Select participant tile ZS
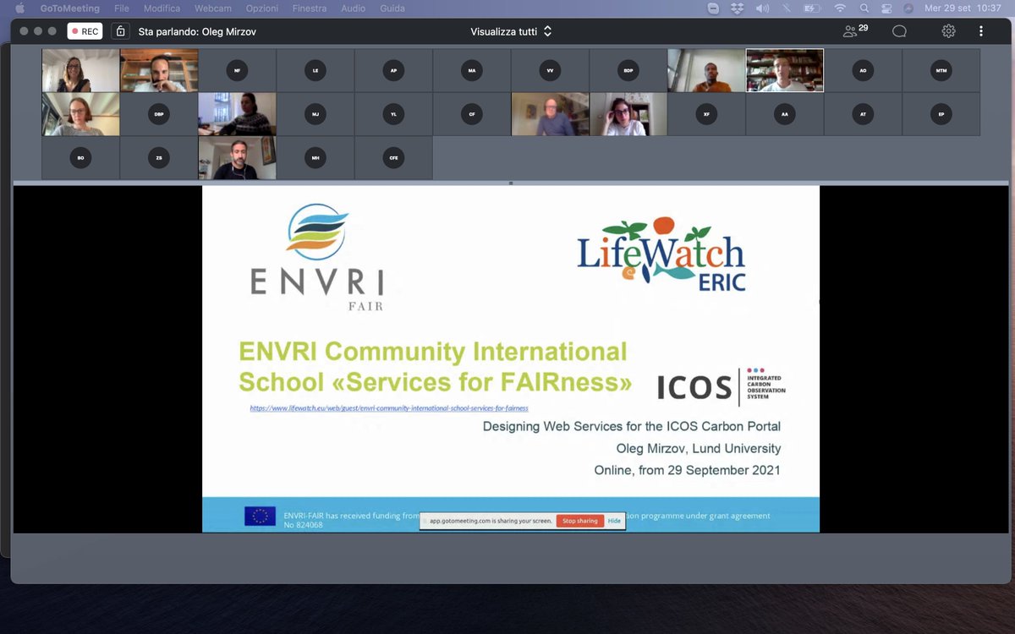This screenshot has width=1015, height=634. point(158,158)
